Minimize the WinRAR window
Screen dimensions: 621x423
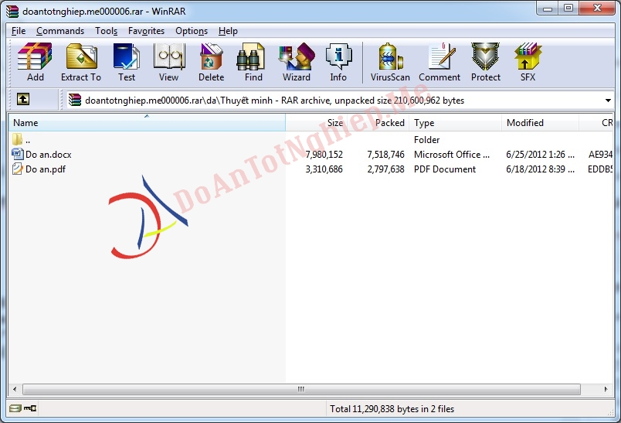click(548, 8)
